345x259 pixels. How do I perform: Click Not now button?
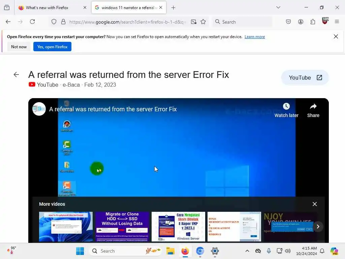pos(19,47)
